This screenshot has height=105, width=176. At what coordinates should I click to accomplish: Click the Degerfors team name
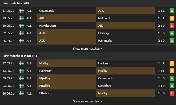click(x=105, y=86)
